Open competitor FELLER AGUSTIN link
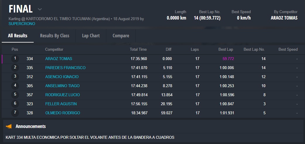The height and width of the screenshot is (144, 305). [x=61, y=104]
